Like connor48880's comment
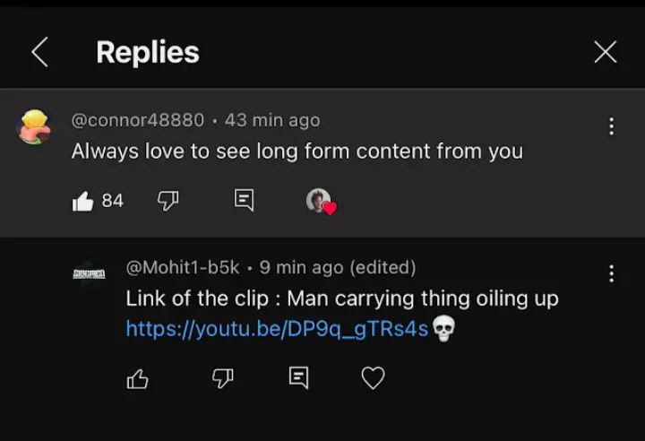The image size is (645, 441). tap(83, 201)
